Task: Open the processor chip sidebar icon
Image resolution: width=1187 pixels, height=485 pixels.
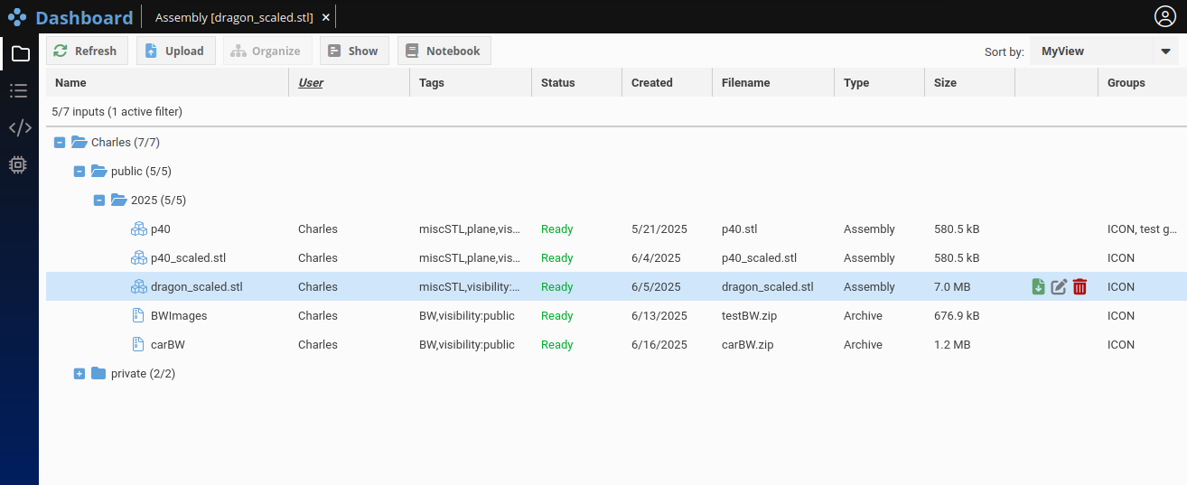Action: click(18, 164)
